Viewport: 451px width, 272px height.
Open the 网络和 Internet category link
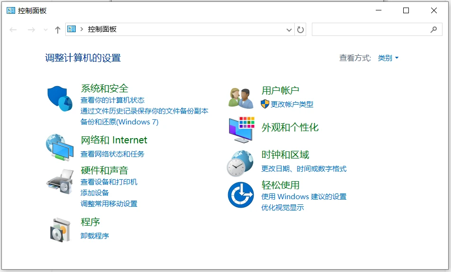click(114, 140)
